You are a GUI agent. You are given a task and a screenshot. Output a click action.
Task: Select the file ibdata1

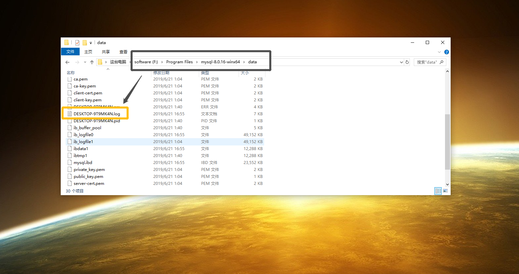click(81, 149)
